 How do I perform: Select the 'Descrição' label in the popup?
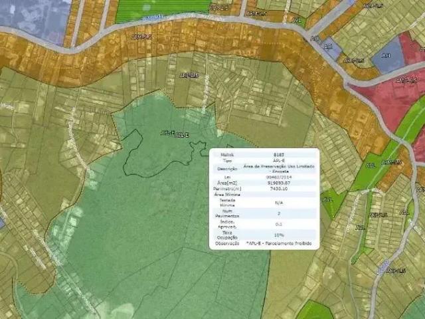[227, 169]
